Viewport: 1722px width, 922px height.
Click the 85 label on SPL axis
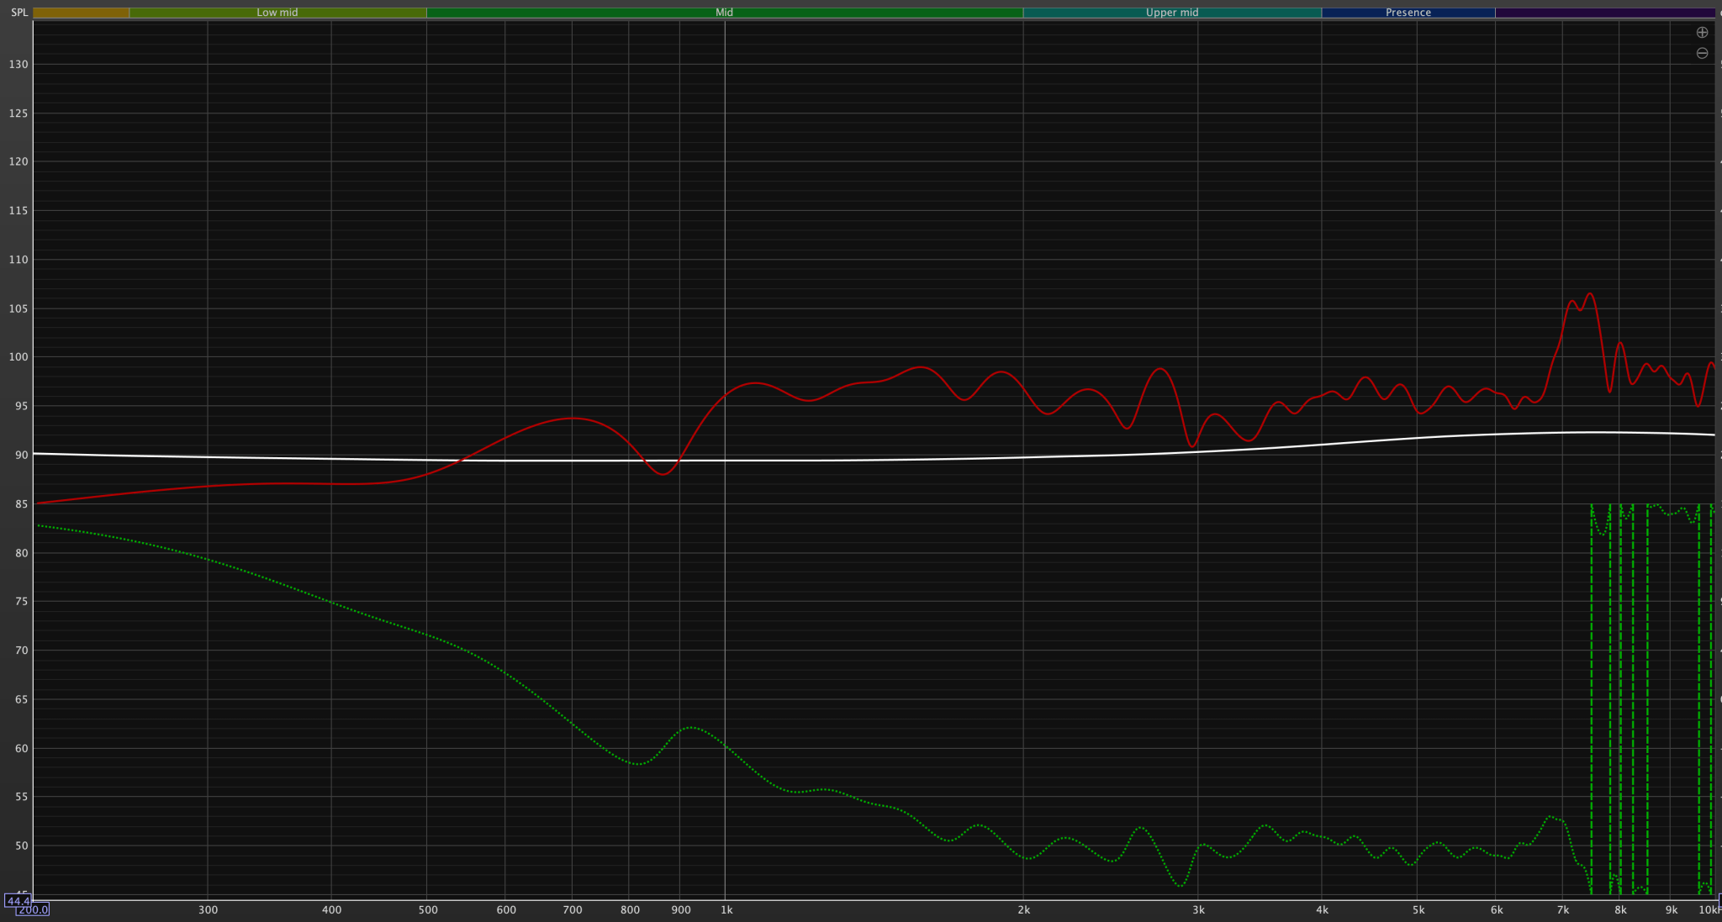(x=21, y=504)
